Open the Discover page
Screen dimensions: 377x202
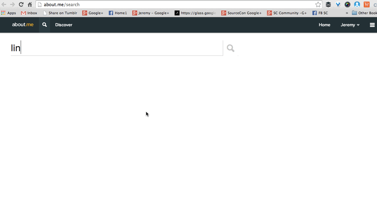point(64,25)
